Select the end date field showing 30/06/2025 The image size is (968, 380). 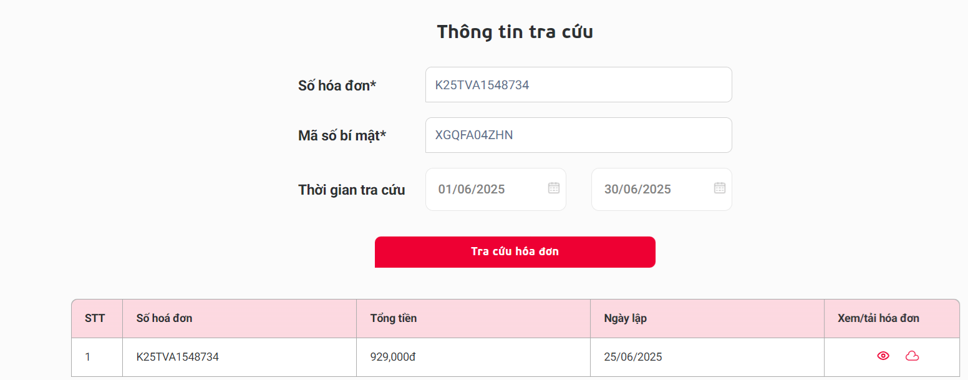[x=652, y=189]
